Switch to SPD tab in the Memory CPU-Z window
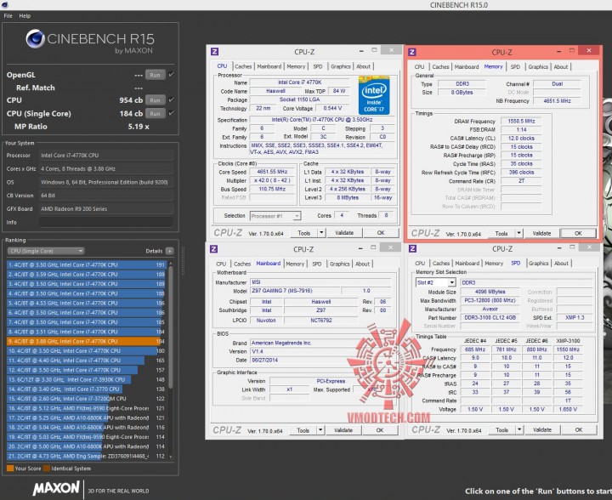This screenshot has width=612, height=500. 515,66
